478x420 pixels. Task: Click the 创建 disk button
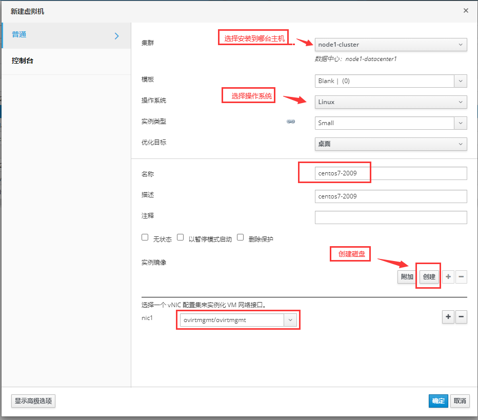pos(429,277)
